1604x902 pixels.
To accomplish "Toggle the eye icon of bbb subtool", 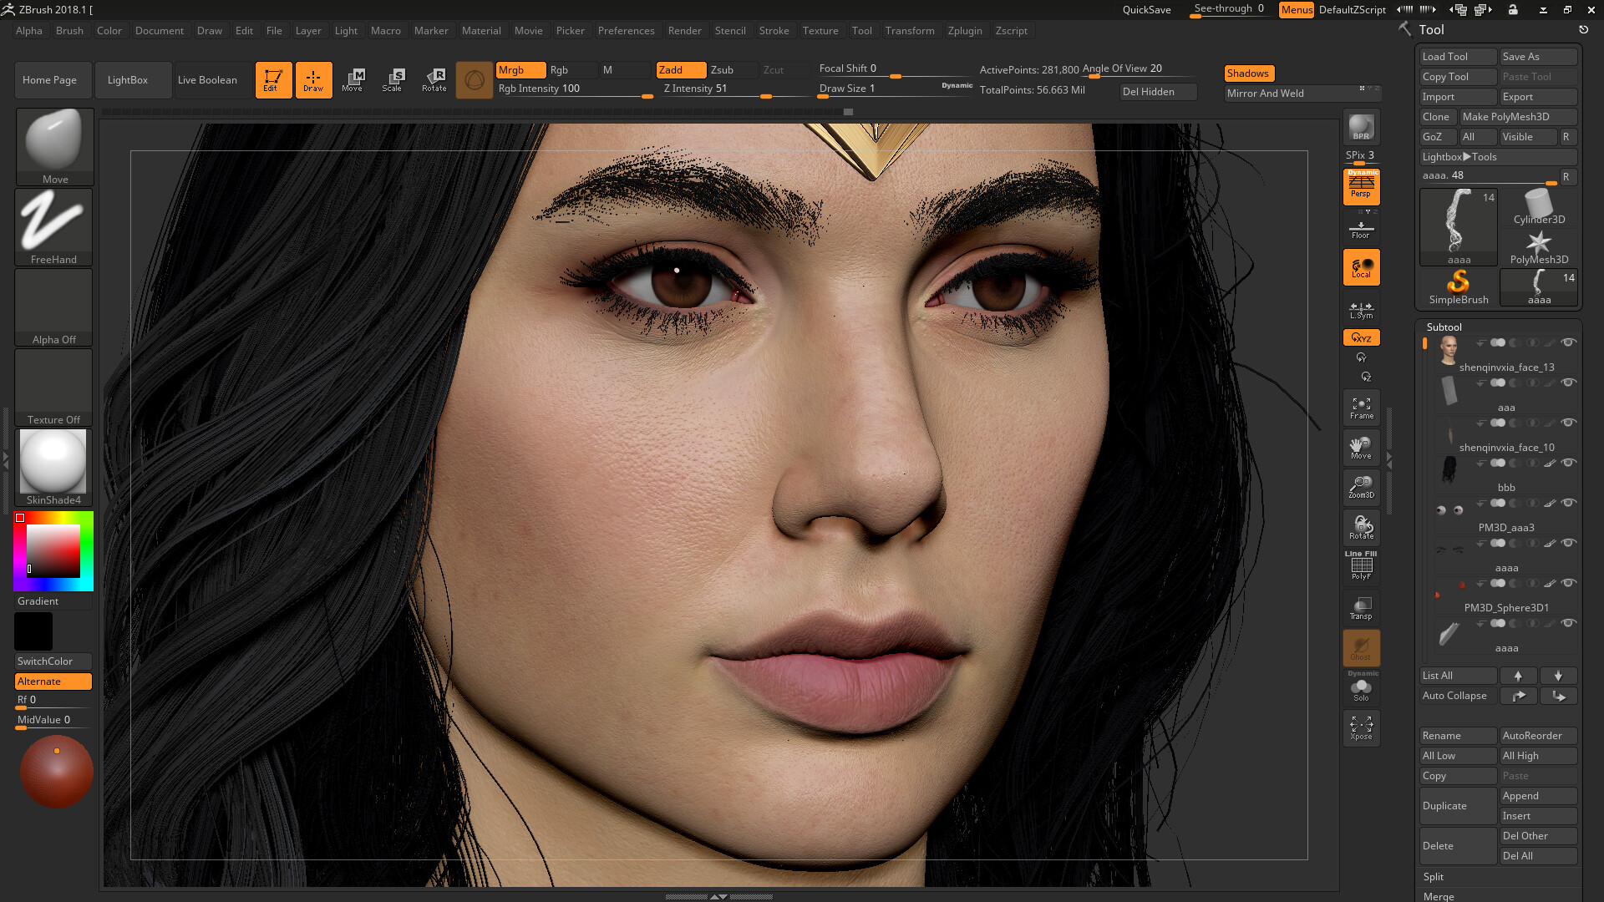I will pos(1569,463).
